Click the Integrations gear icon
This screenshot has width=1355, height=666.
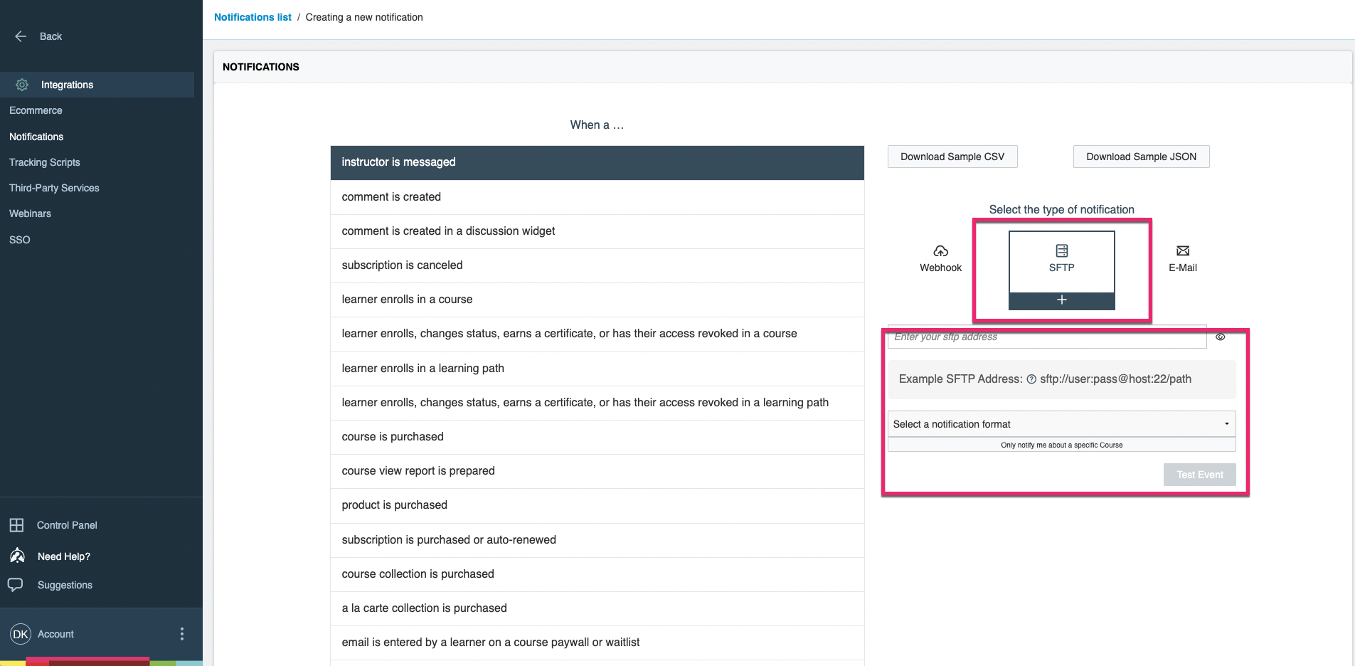(x=21, y=85)
